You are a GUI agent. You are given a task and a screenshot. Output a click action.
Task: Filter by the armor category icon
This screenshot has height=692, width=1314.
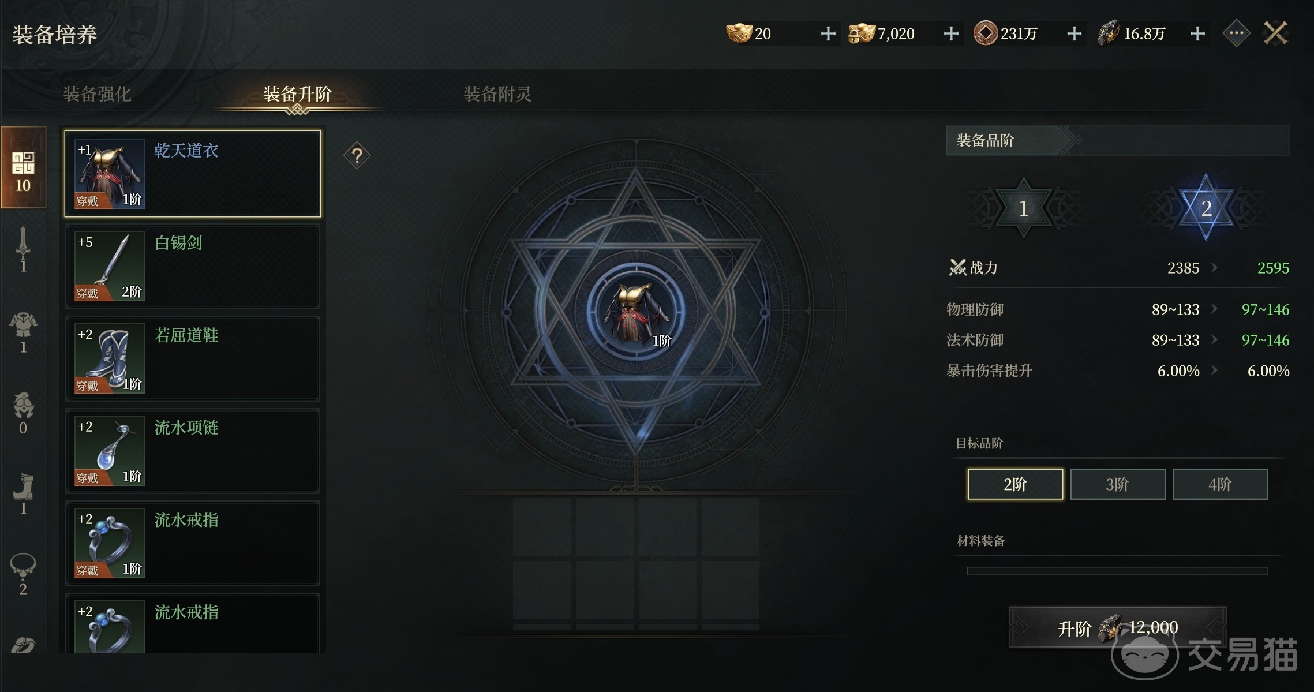(x=23, y=332)
